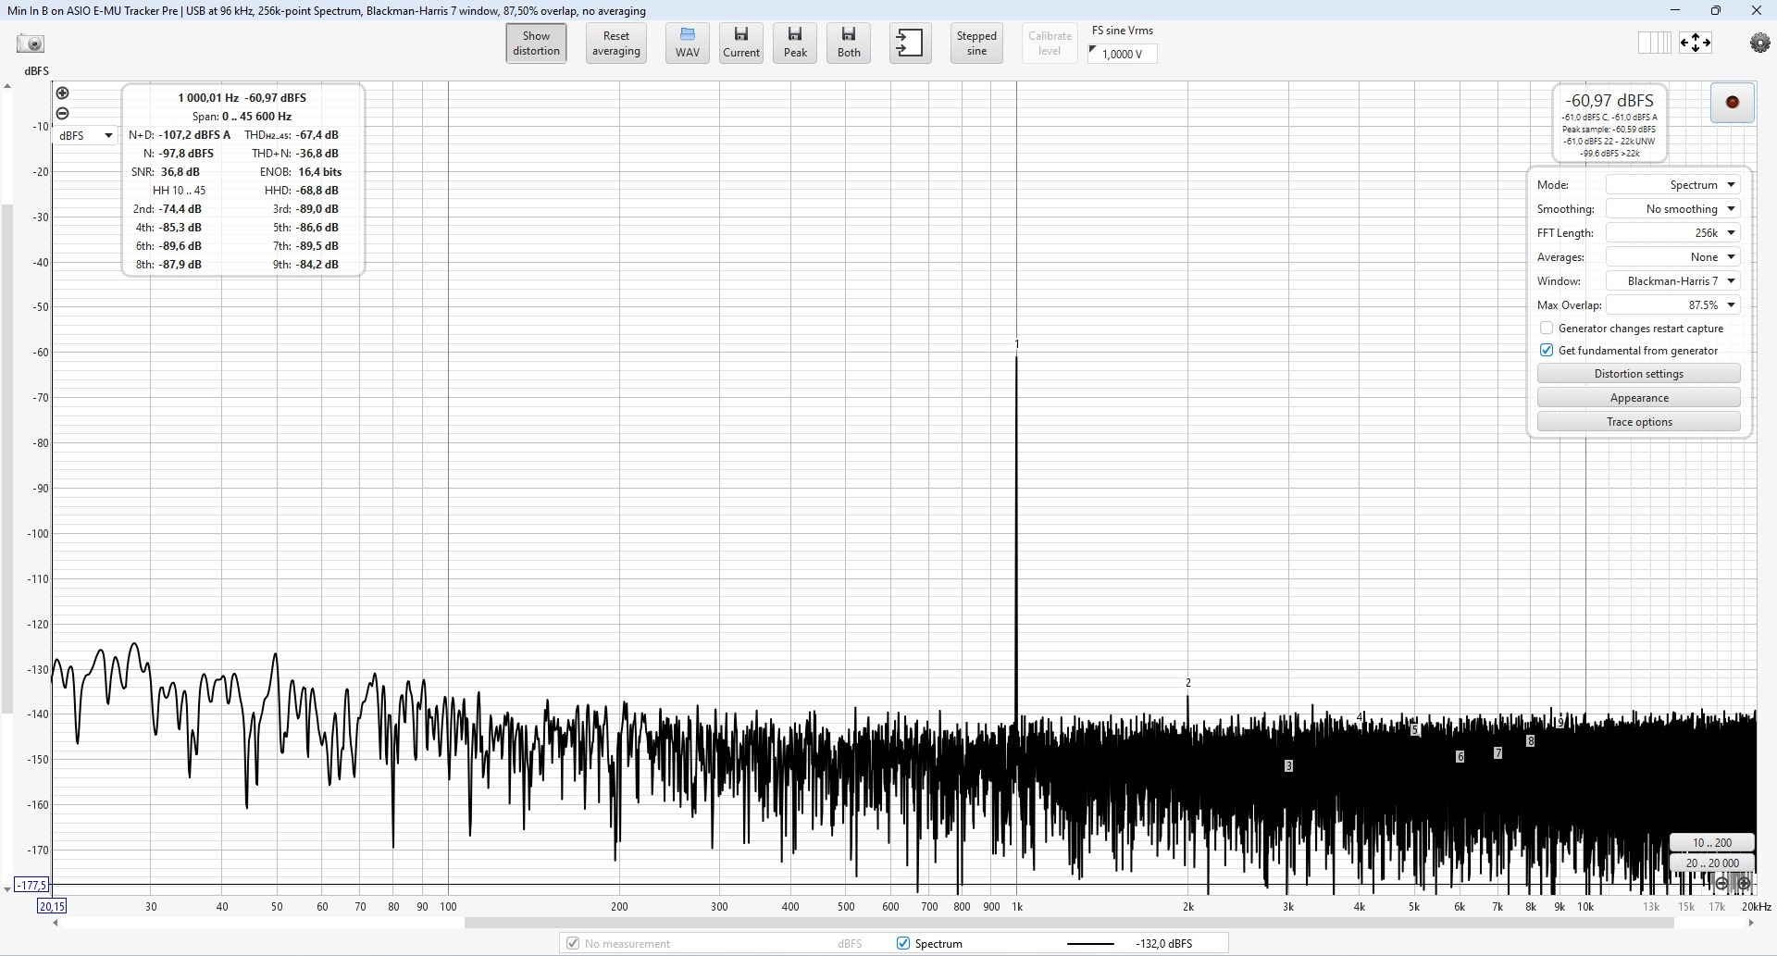
Task: Toggle the No measurement legend checkbox
Action: coord(572,943)
